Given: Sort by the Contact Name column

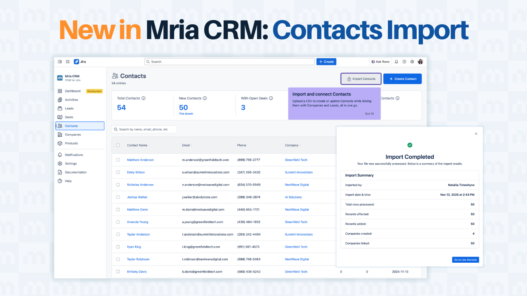Looking at the screenshot, I should click(x=138, y=145).
